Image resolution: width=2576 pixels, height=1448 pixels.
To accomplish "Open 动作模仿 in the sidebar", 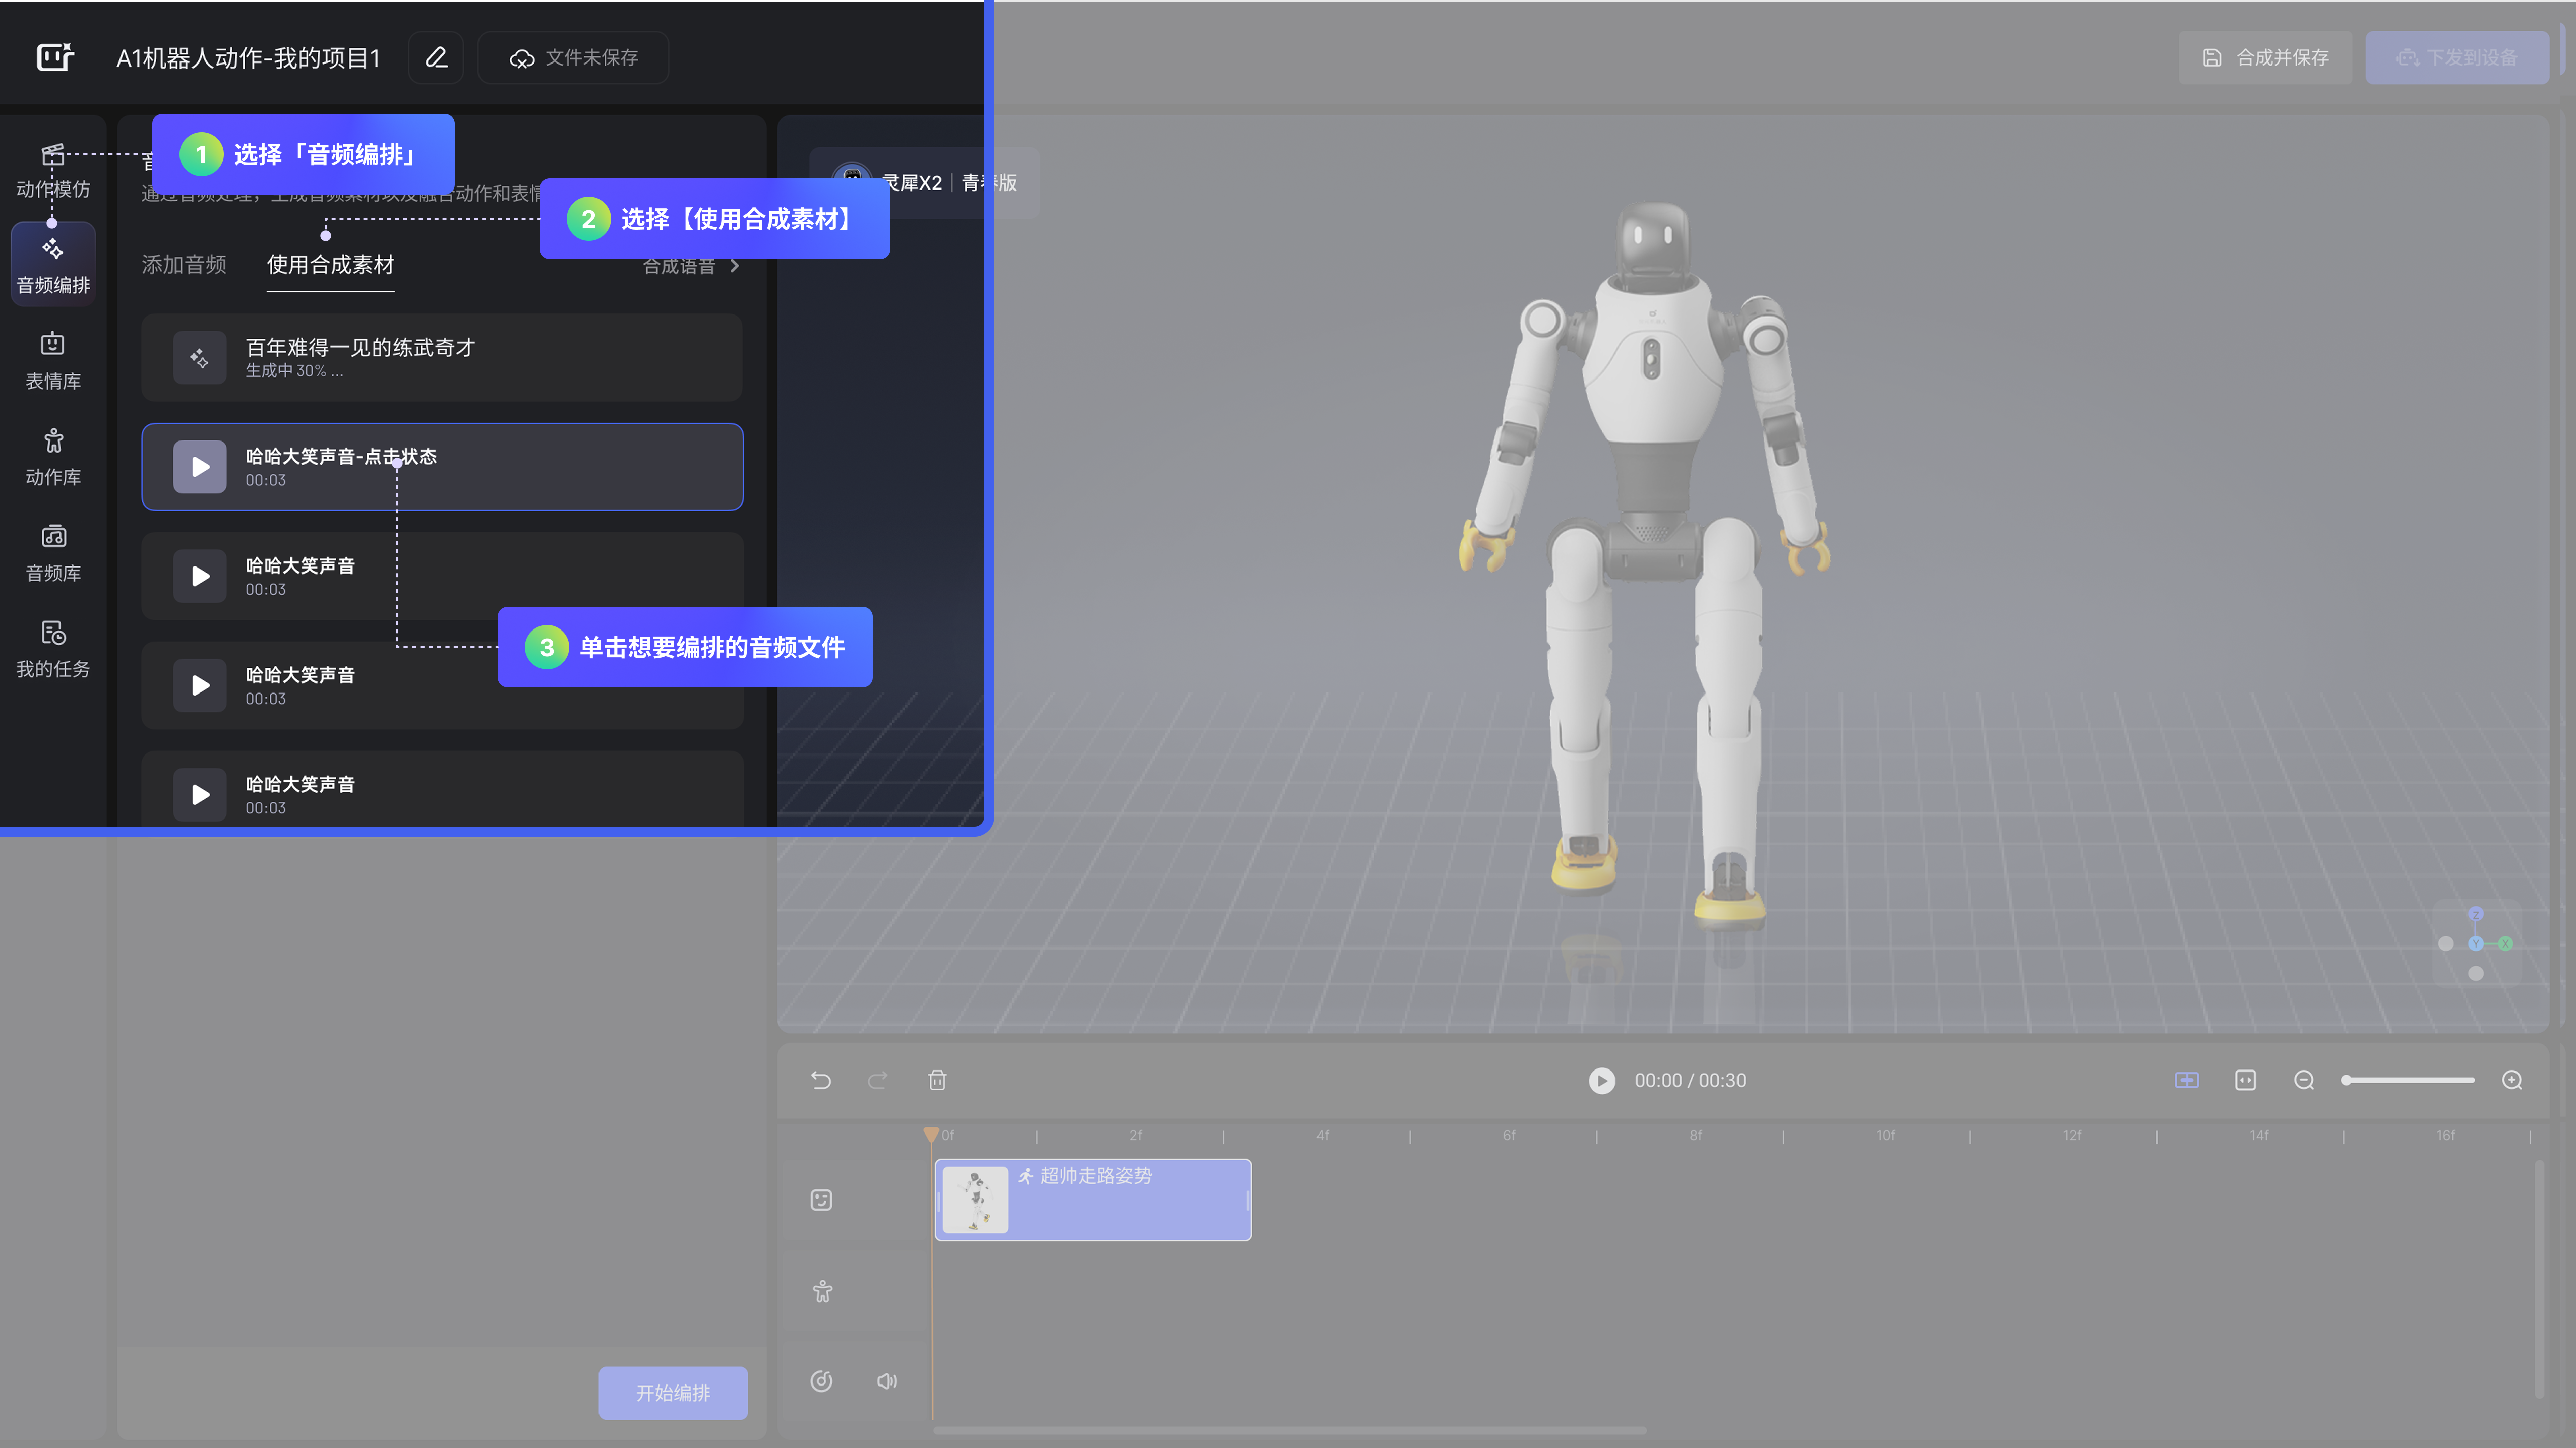I will click(53, 171).
